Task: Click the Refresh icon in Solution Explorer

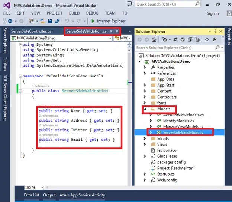Action: (x=183, y=39)
